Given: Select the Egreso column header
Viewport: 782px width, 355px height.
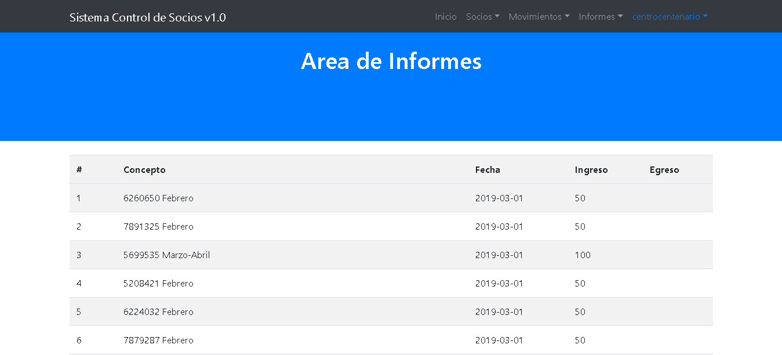Looking at the screenshot, I should (x=664, y=170).
